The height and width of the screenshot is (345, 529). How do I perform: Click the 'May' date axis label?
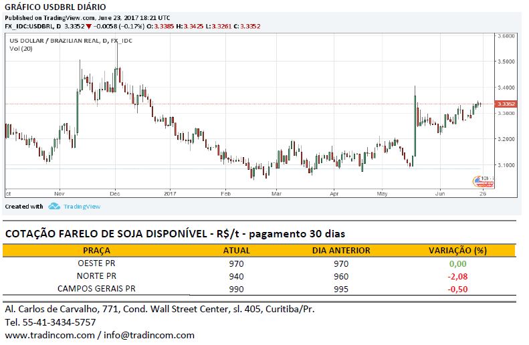383,194
